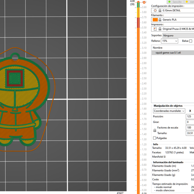
Task: Open the Soportes Ninguno dropdown
Action: [x=178, y=35]
